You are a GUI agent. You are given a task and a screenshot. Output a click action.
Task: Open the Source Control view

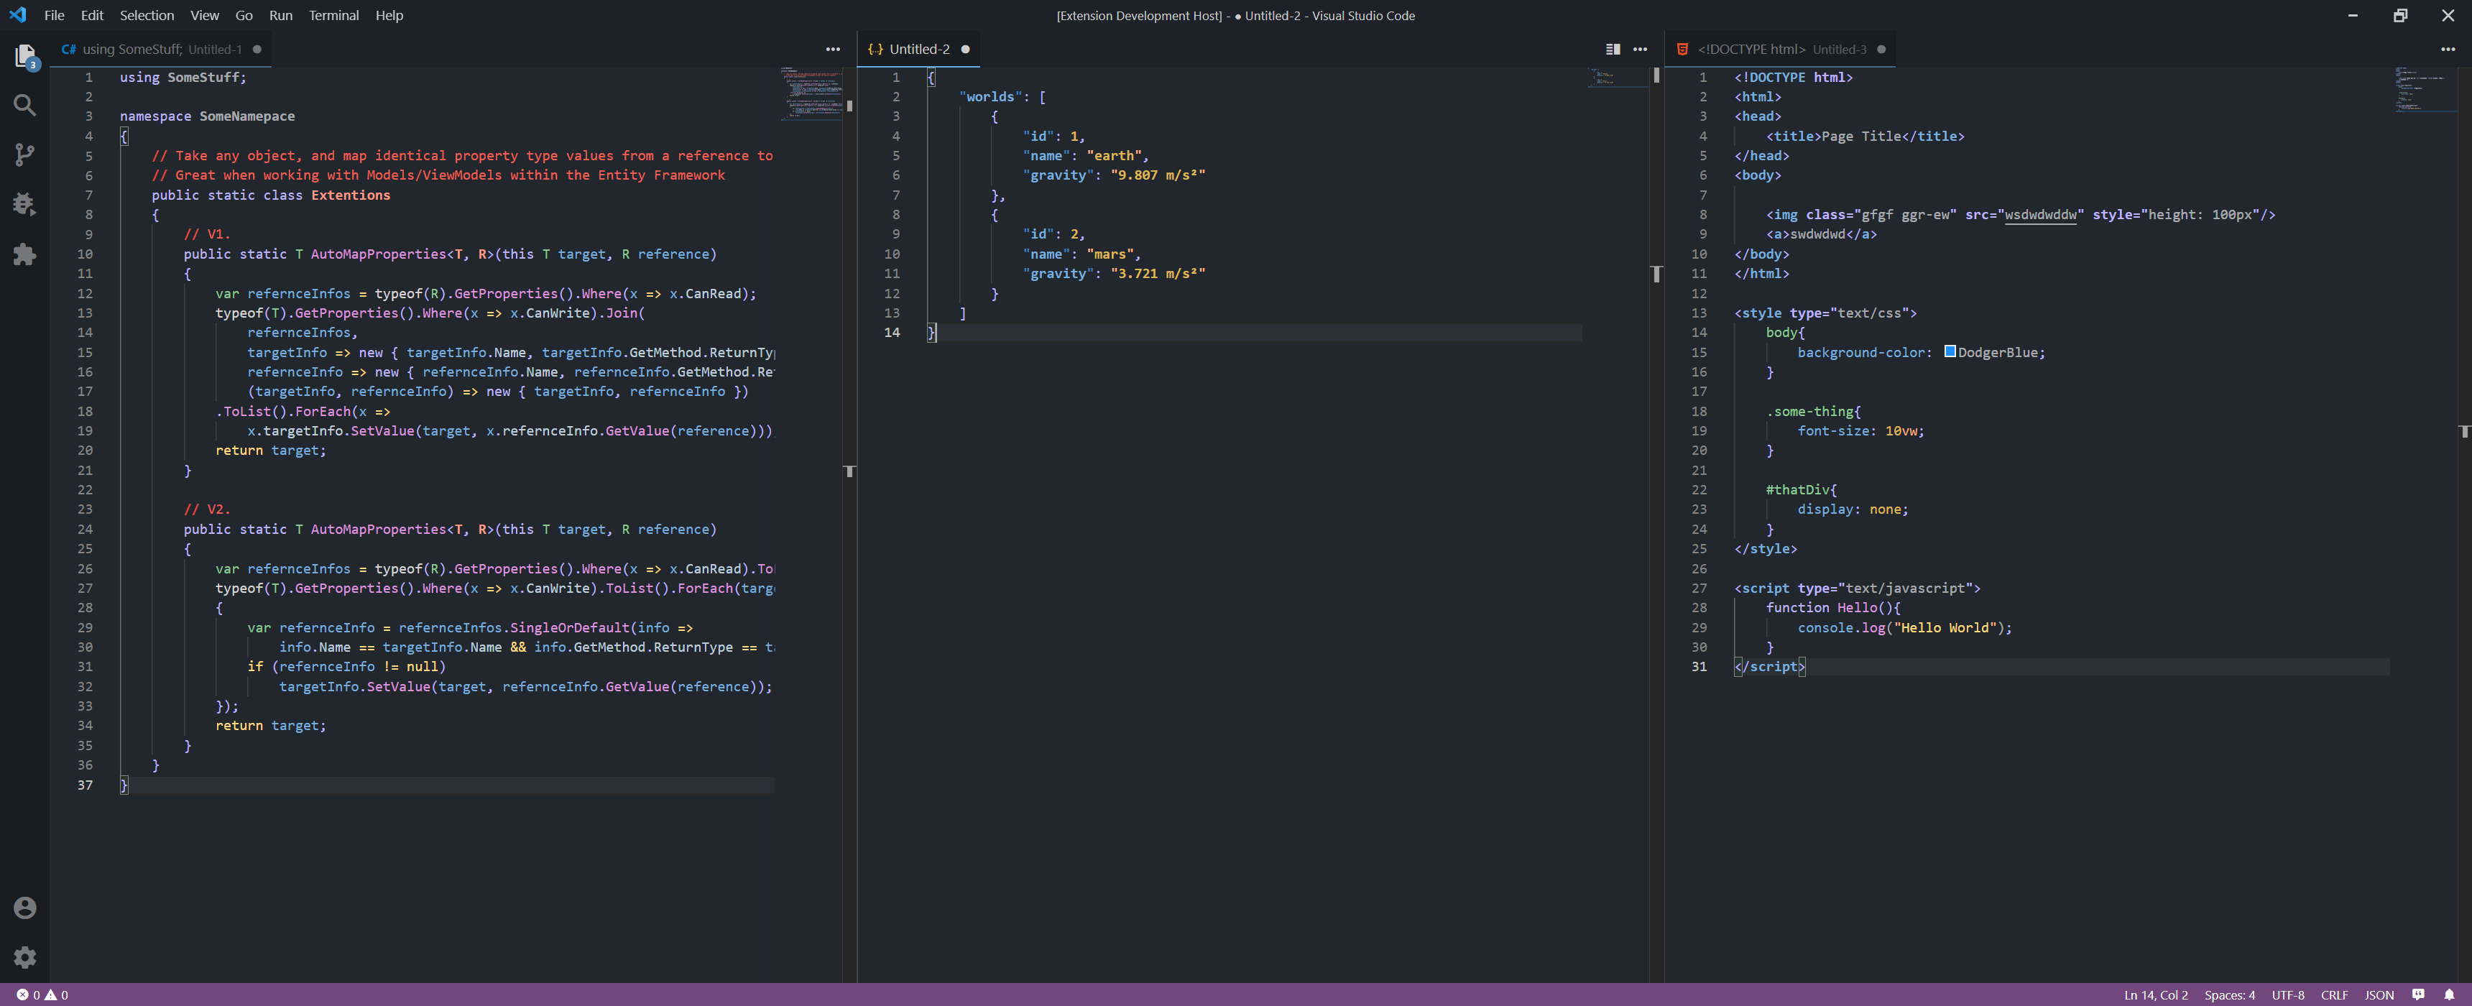[25, 154]
